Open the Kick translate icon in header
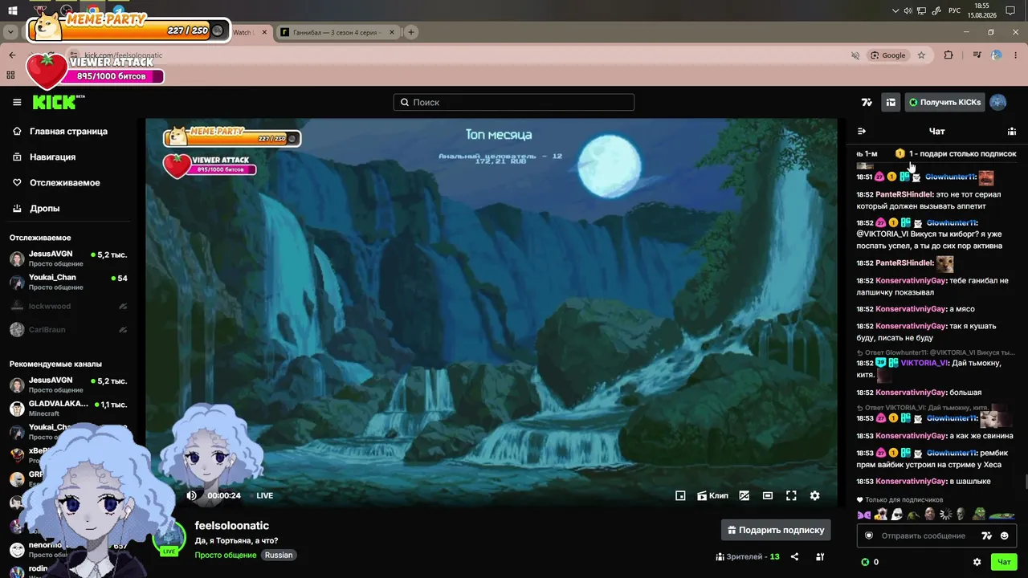The height and width of the screenshot is (578, 1028). tap(867, 102)
